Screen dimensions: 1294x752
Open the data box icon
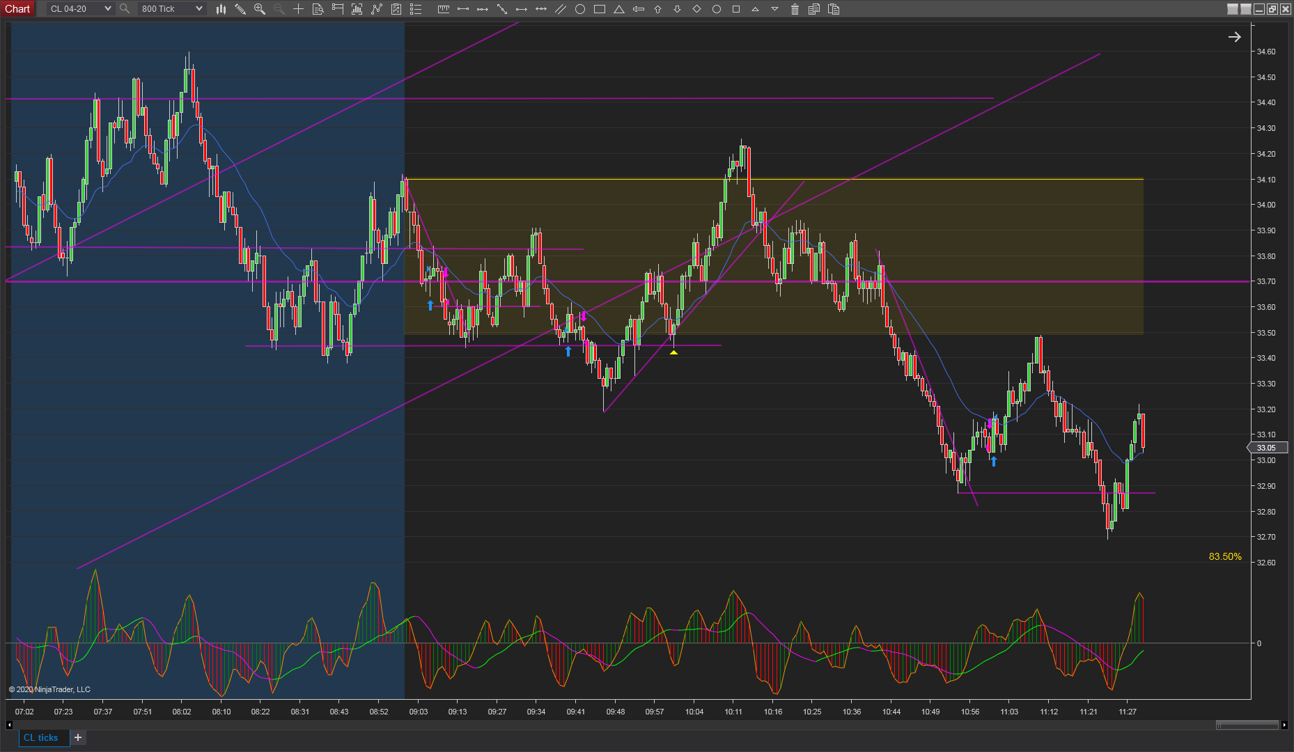(318, 9)
